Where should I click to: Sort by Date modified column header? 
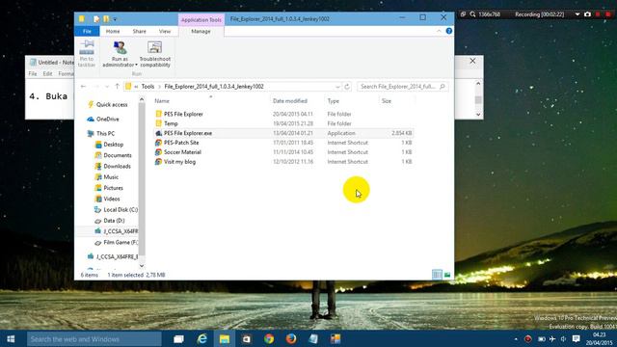point(290,101)
